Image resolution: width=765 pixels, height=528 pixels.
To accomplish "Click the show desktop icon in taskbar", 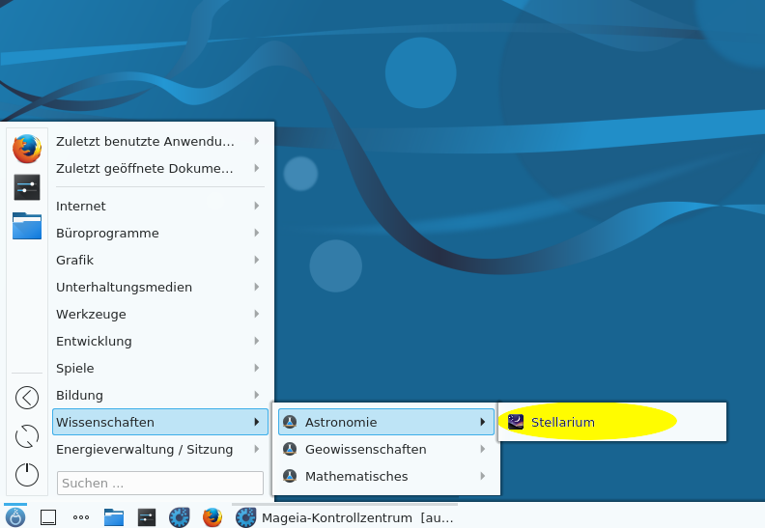I will (x=48, y=517).
